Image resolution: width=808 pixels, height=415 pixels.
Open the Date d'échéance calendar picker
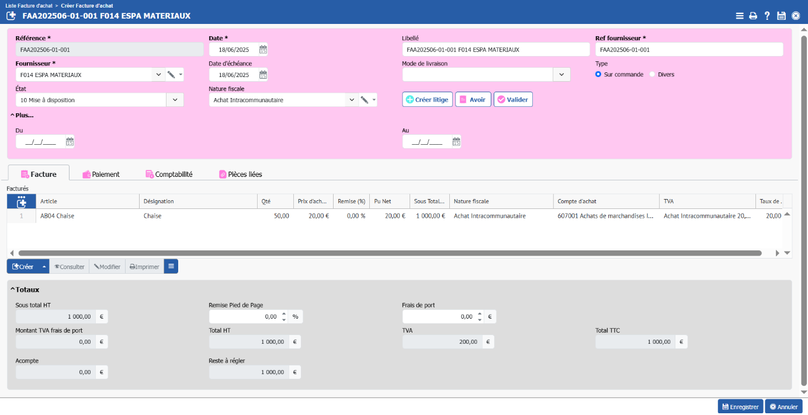point(263,75)
